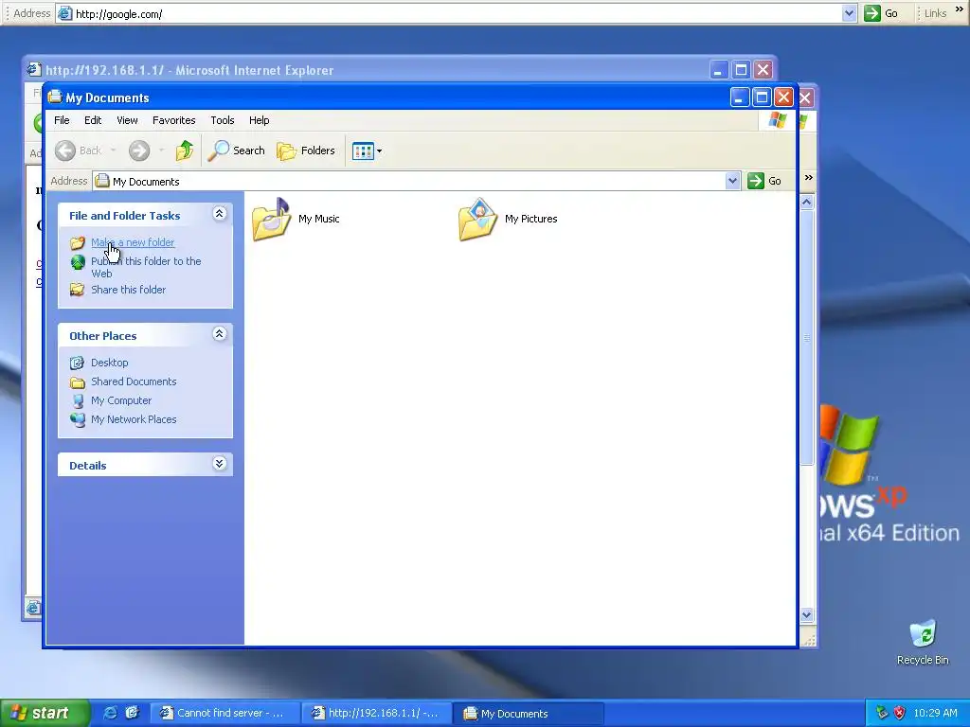The width and height of the screenshot is (970, 727).
Task: Open the File menu
Action: pos(62,120)
